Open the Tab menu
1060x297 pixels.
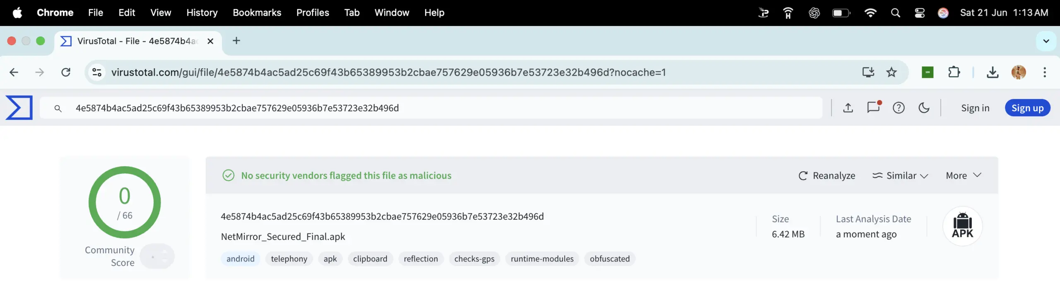coord(352,12)
